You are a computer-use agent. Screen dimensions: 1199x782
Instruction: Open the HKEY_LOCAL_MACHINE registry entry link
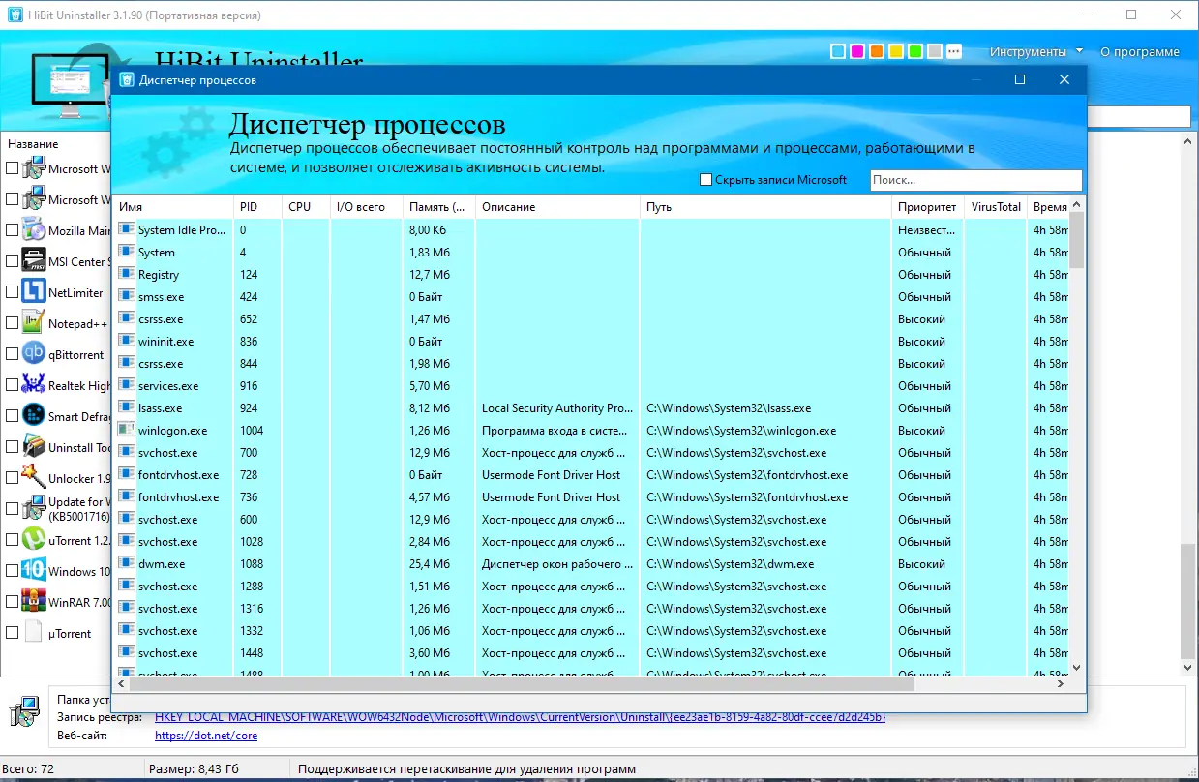[x=520, y=717]
